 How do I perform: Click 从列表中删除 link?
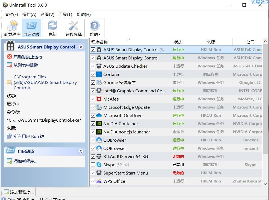click(26, 65)
